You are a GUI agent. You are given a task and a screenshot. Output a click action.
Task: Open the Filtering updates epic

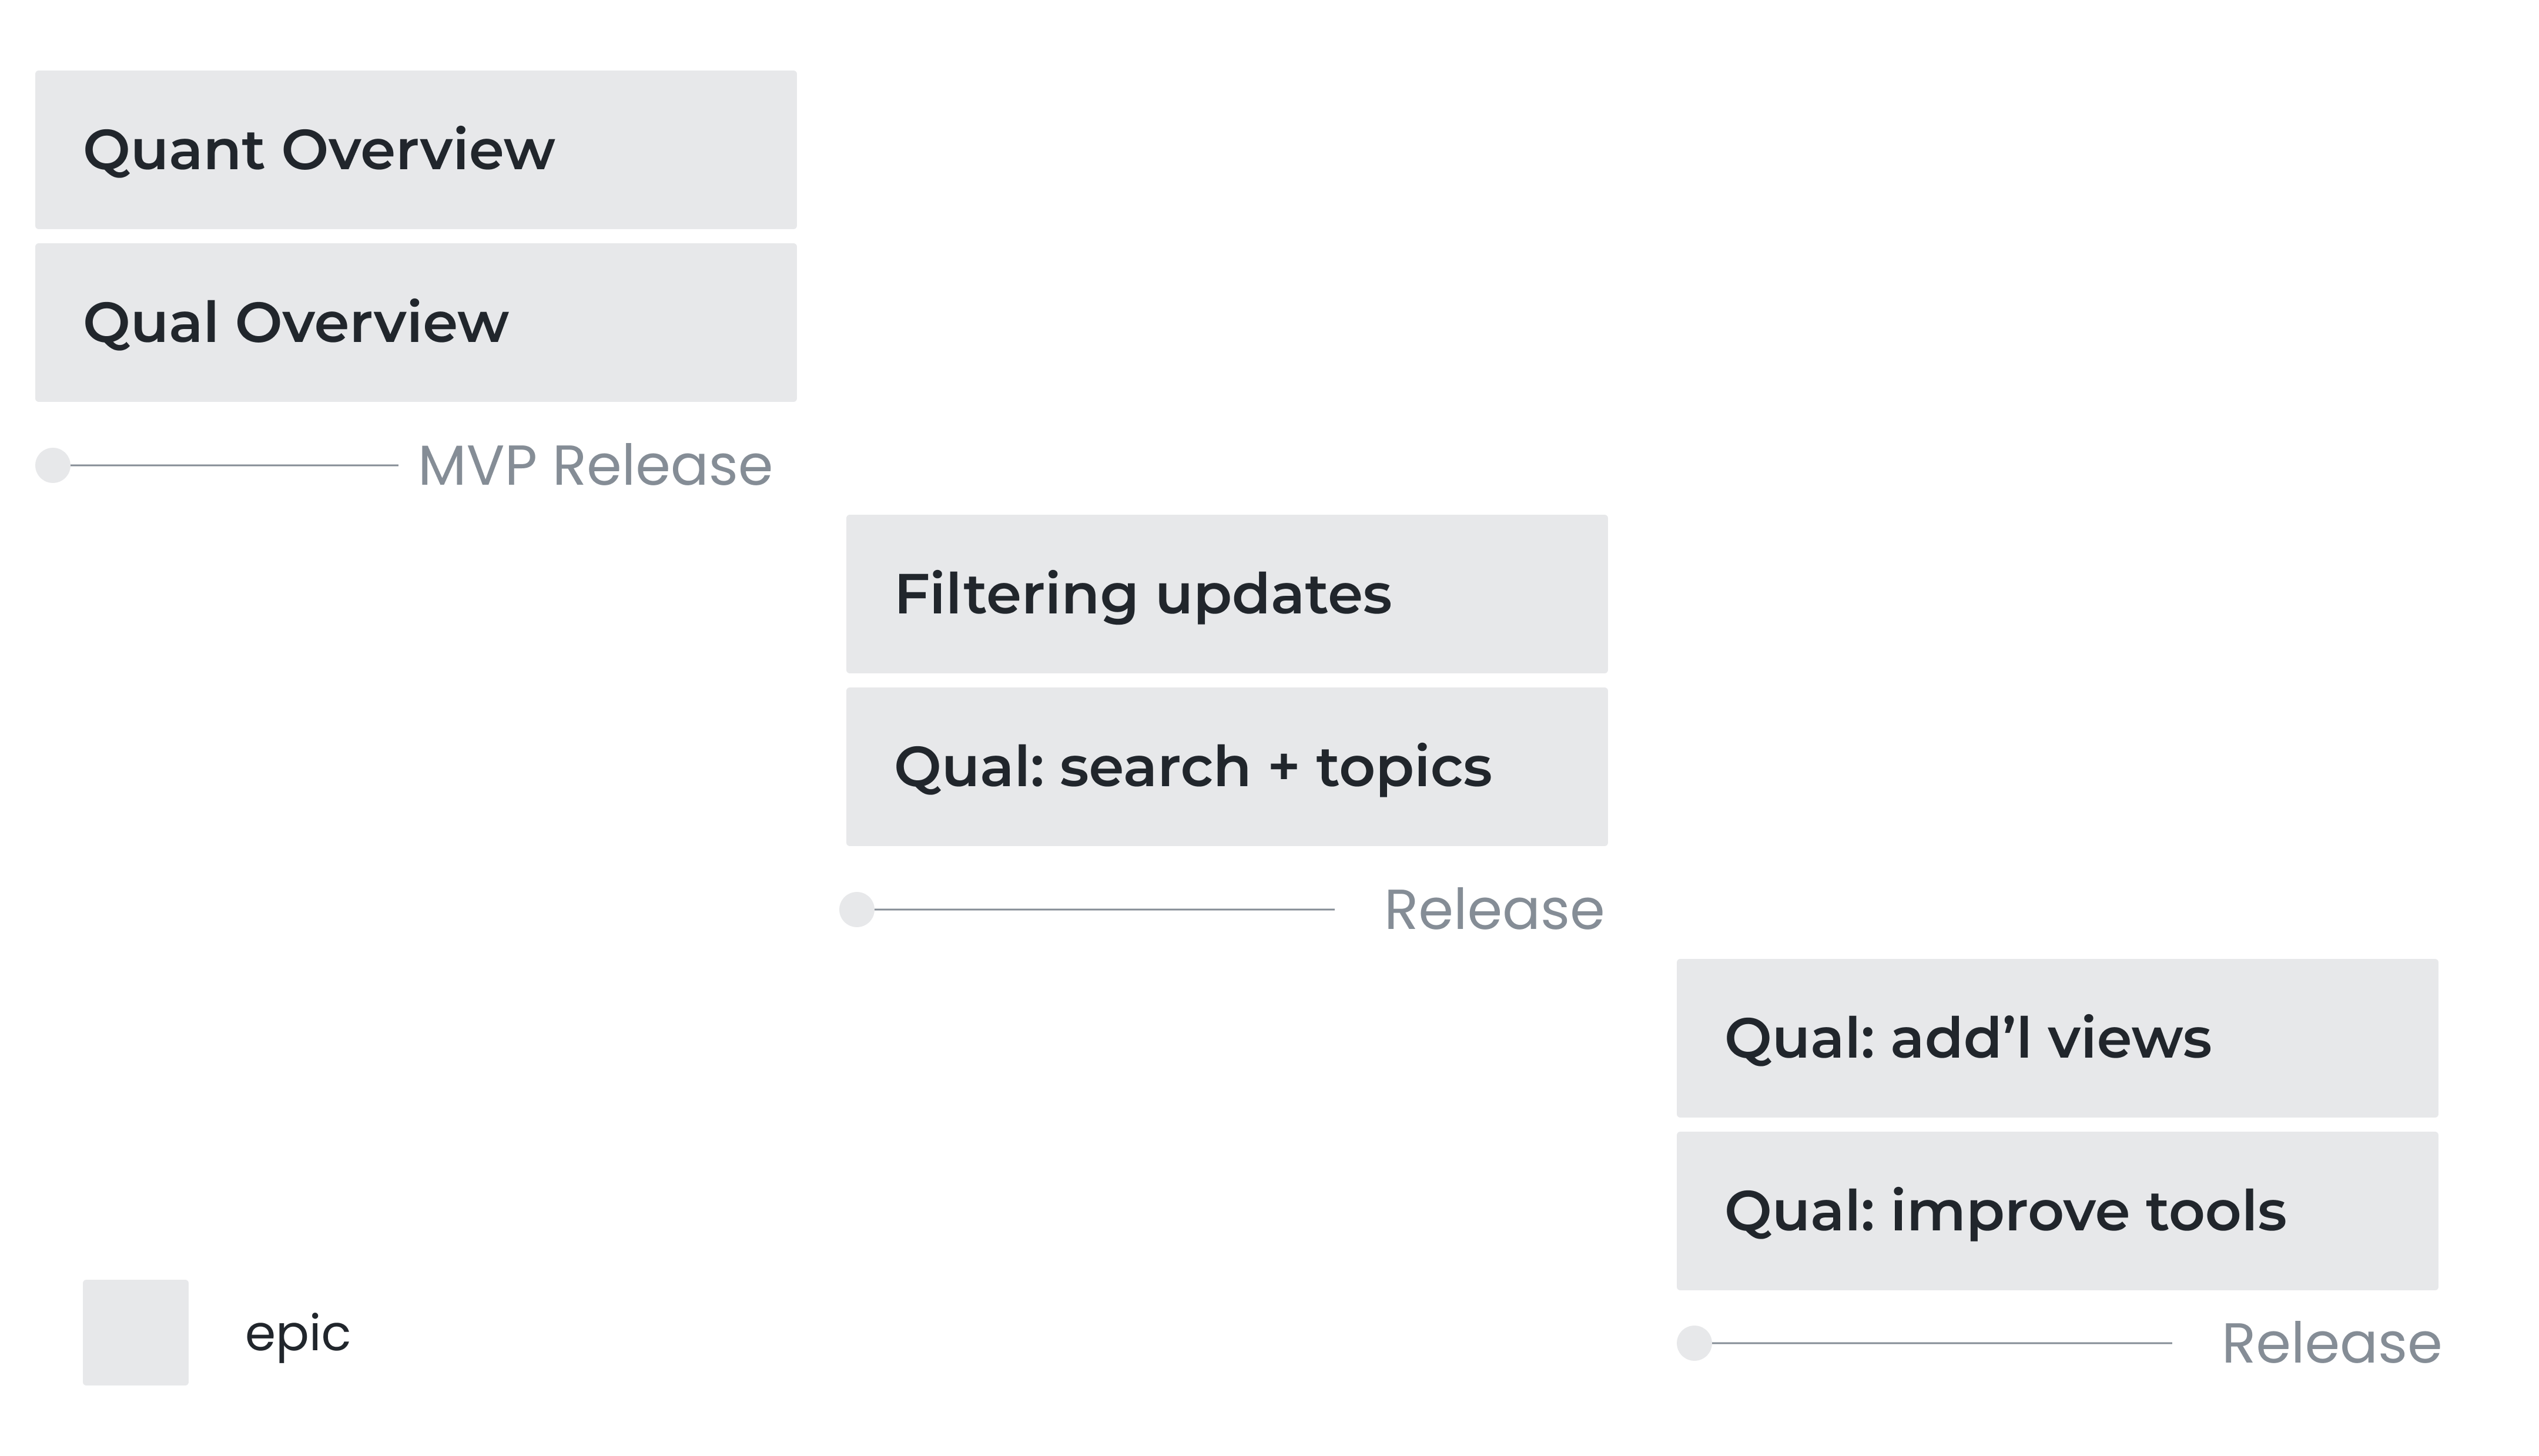1227,594
